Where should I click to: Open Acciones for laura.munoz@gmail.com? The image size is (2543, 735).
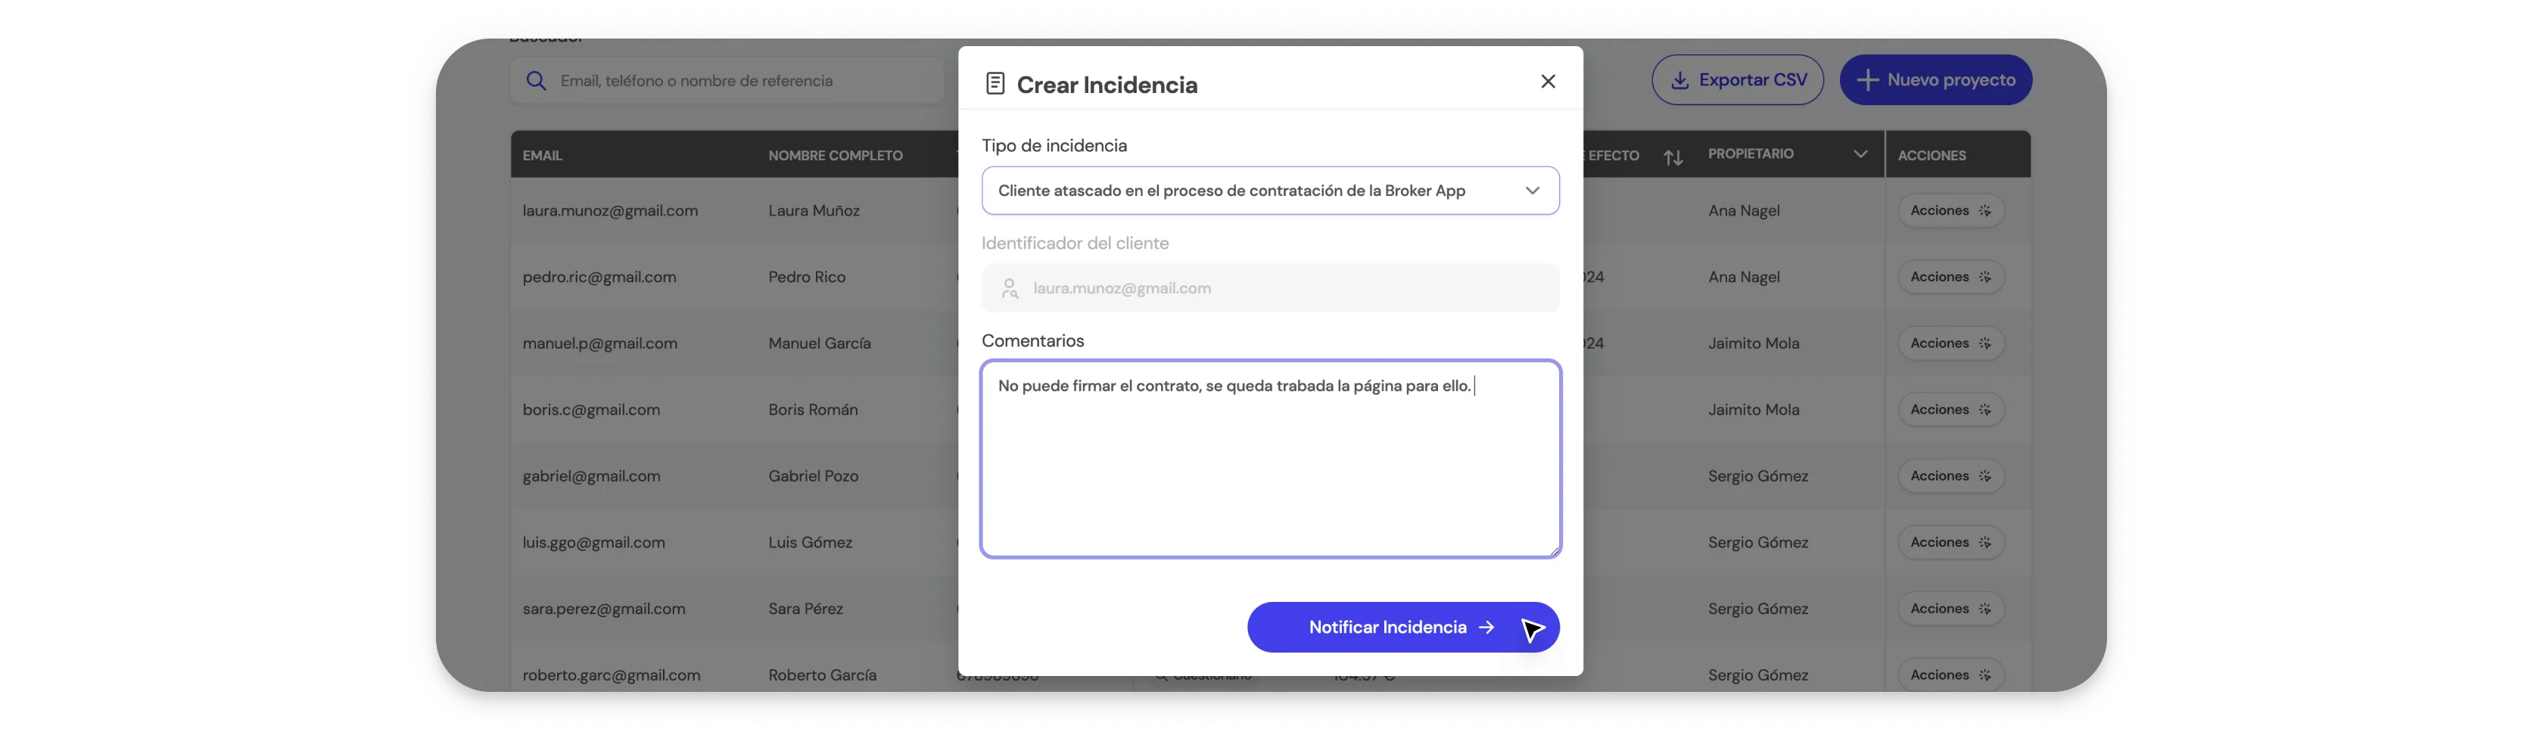click(x=1950, y=210)
